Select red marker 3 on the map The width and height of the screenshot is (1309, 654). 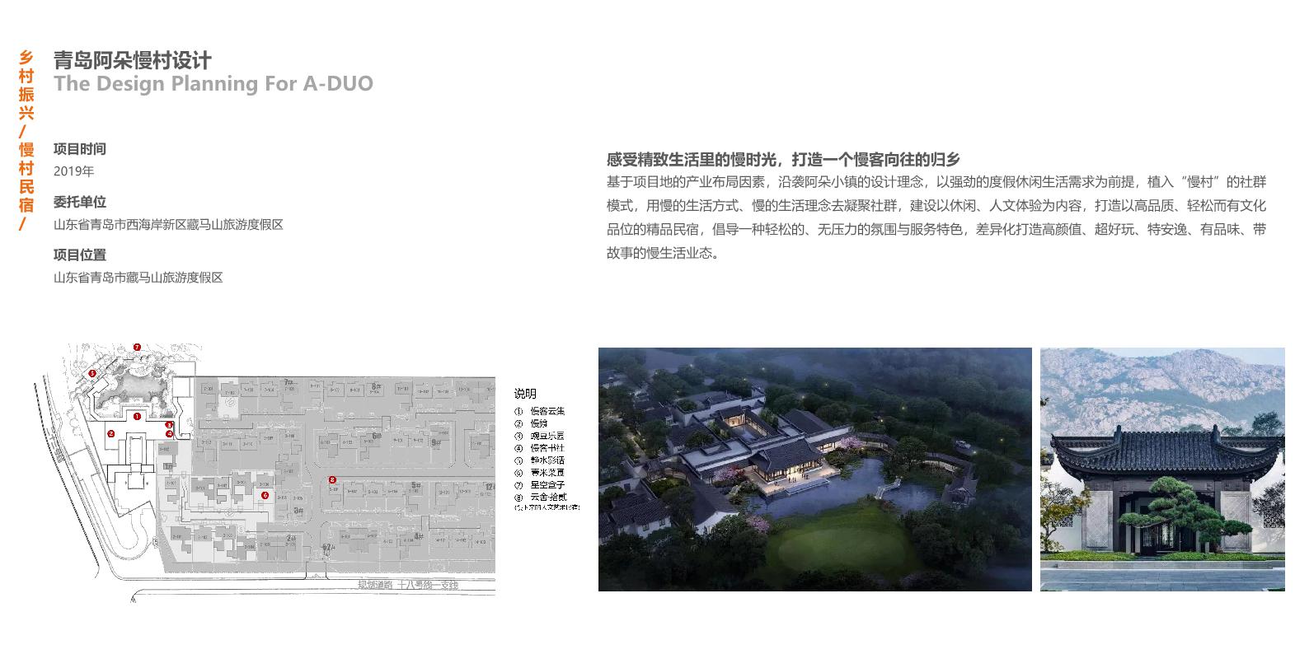point(170,426)
